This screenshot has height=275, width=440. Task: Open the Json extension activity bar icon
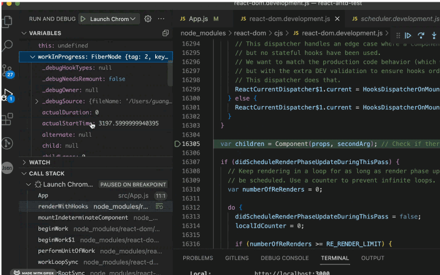[x=7, y=168]
